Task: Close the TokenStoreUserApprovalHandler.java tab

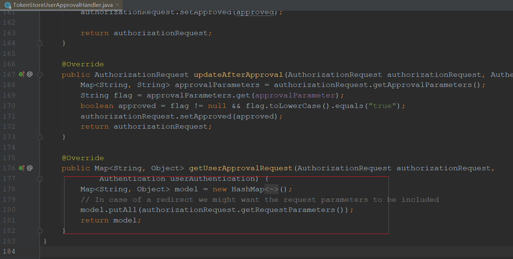Action: 117,5
